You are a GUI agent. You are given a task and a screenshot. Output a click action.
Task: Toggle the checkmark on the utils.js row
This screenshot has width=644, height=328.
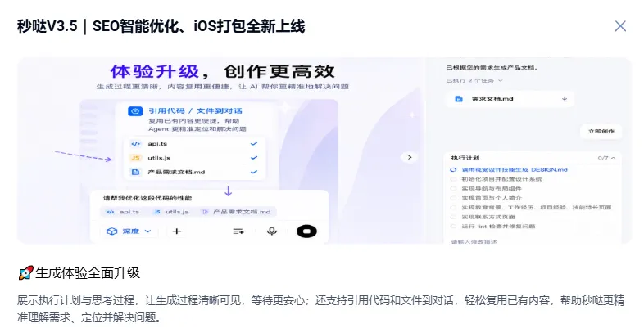[254, 158]
